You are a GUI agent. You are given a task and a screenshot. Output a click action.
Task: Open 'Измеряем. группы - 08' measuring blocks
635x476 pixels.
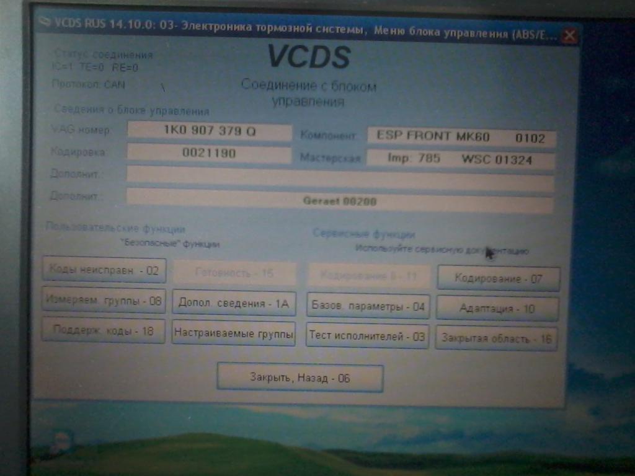[x=104, y=301]
